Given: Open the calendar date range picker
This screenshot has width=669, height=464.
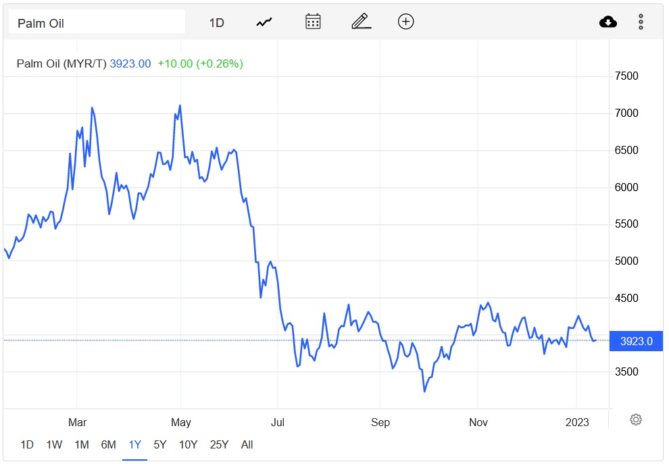Looking at the screenshot, I should [313, 22].
